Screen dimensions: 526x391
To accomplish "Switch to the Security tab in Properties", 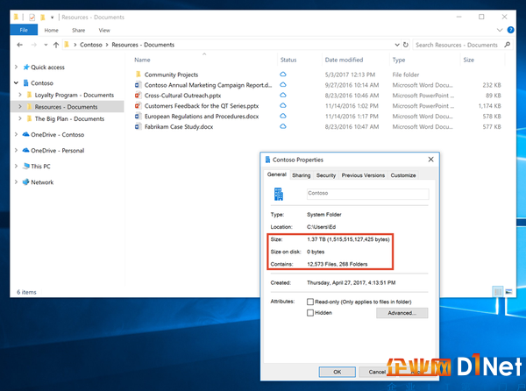I will [326, 175].
